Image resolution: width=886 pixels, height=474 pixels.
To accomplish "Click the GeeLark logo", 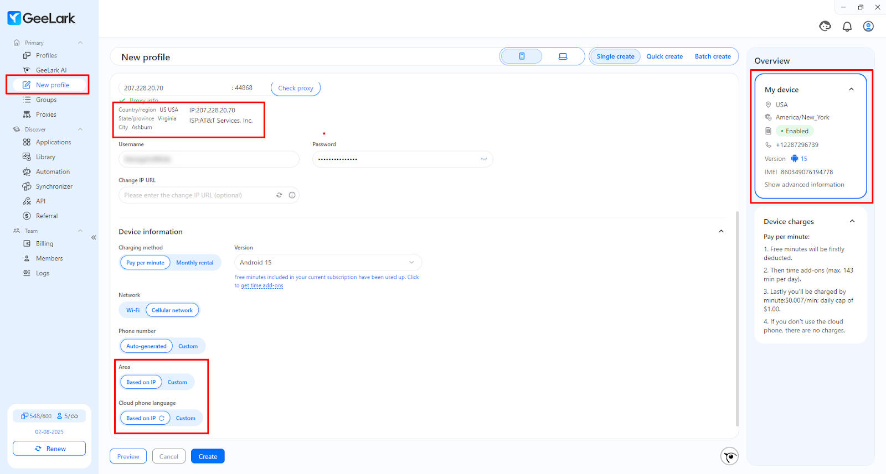I will click(x=42, y=18).
